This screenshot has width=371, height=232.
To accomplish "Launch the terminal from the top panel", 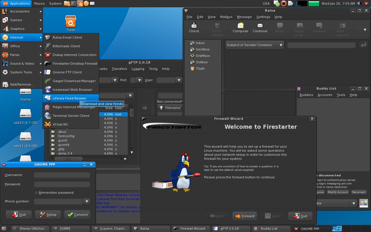I will [x=74, y=3].
